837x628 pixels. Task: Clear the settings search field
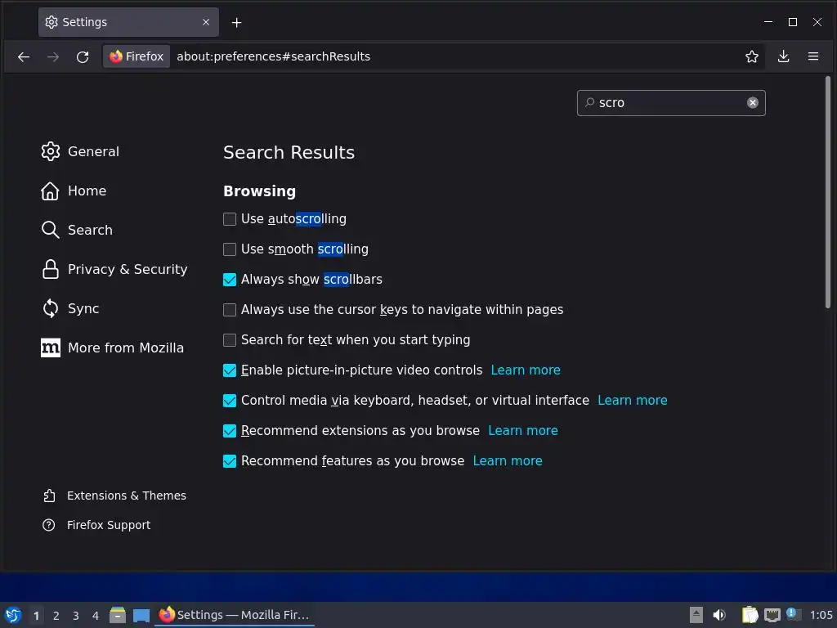752,102
